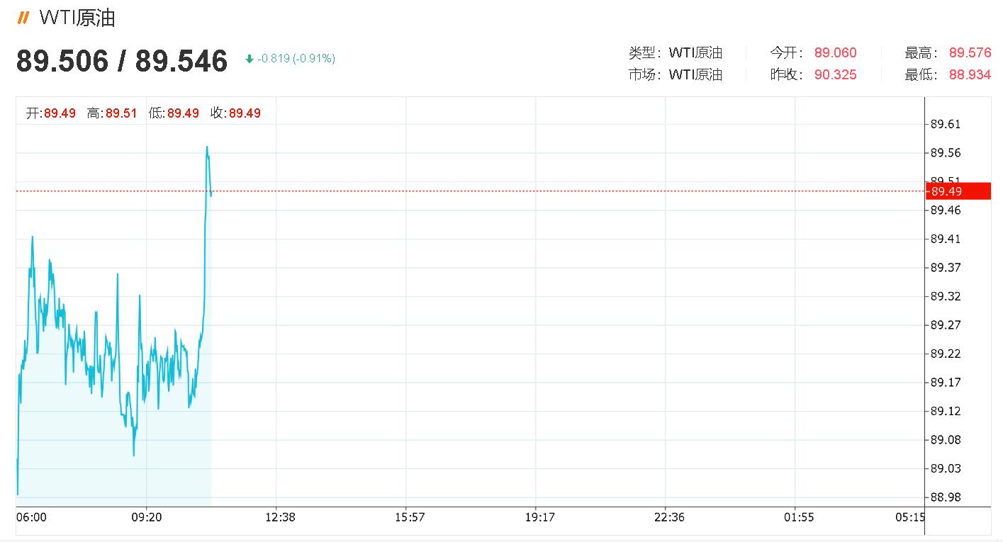Click the green down-arrow change icon
Viewport: 1003px width, 542px height.
[250, 60]
